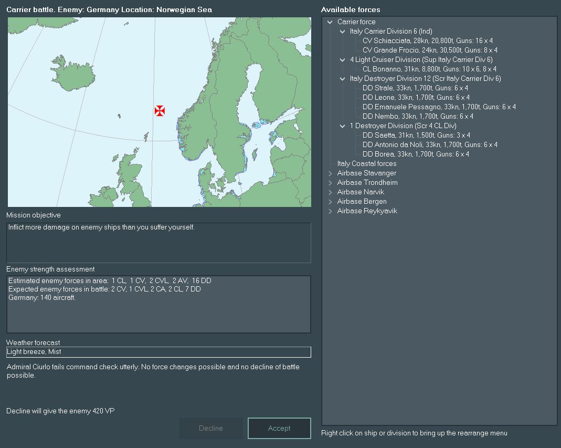Select Italy Coastal forces row
561x448 pixels.
click(367, 164)
